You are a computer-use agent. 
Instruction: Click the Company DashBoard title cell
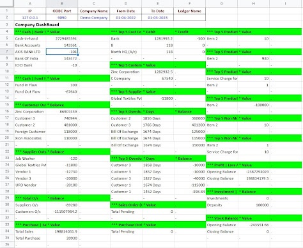(x=37, y=25)
